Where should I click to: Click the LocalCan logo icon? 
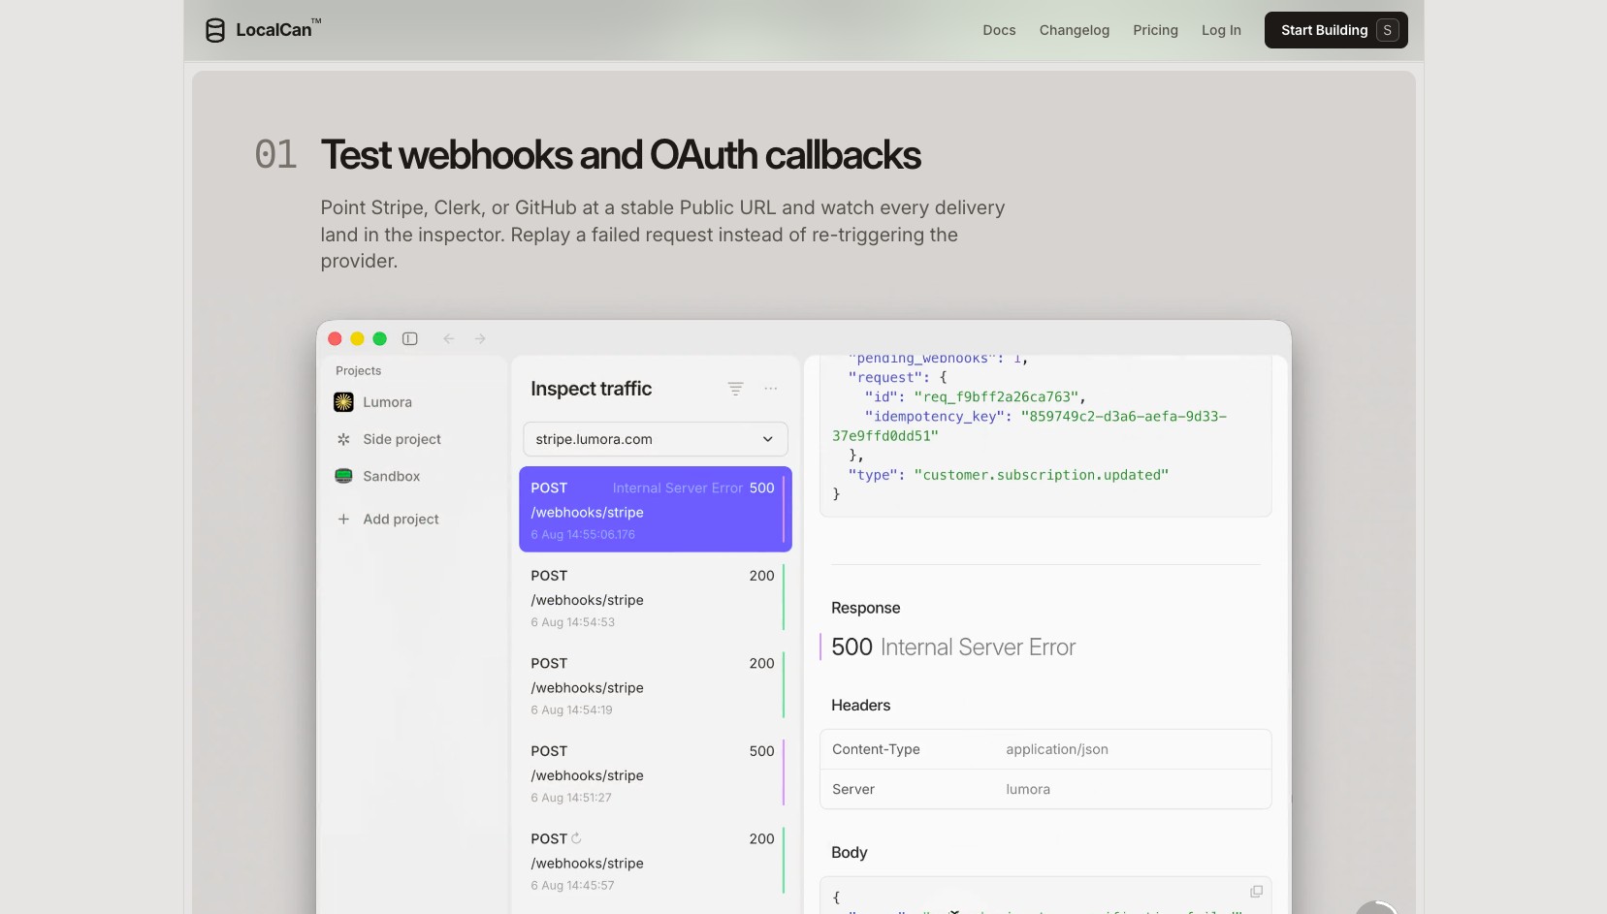(x=215, y=30)
